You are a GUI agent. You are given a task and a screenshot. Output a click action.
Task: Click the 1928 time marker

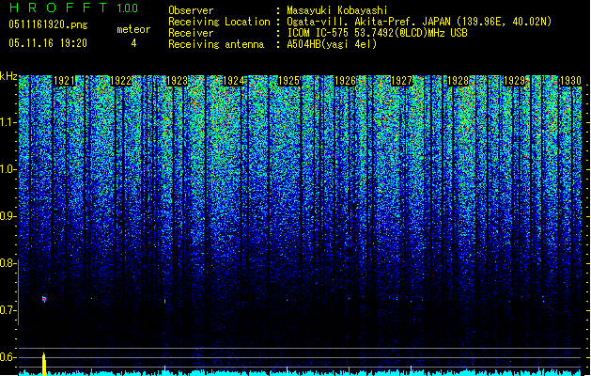458,81
